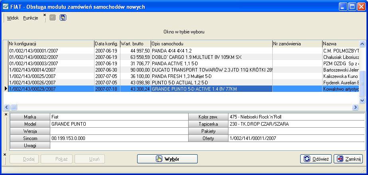
Task: Click the Uwagi field label
Action: coord(30,146)
